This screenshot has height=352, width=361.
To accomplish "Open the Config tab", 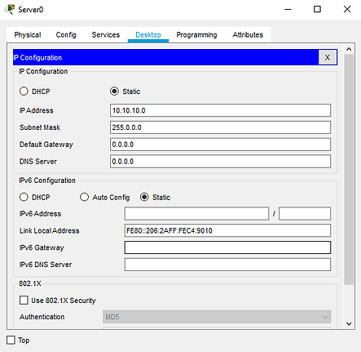I will click(66, 35).
